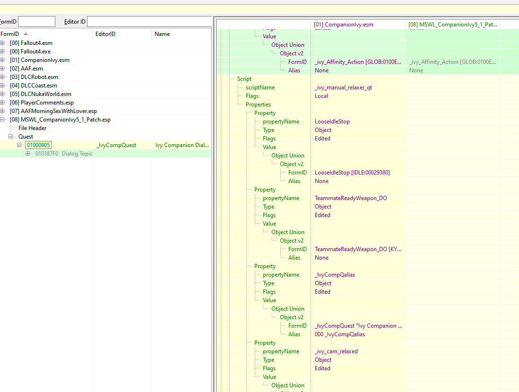519x392 pixels.
Task: Click the _ivy_cam_relaxed propertyName value
Action: click(336, 351)
